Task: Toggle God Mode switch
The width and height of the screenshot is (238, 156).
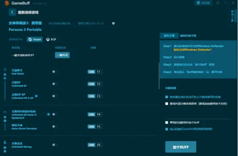Action: [53, 72]
